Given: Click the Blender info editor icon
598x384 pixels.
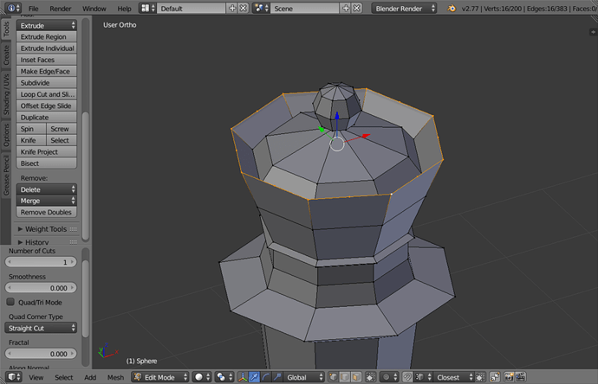Looking at the screenshot, I should 10,8.
